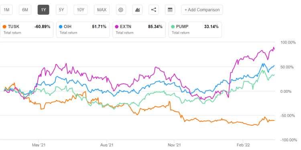Switch chart type with mountain chart icon
The image size is (301, 150).
(x=137, y=10)
